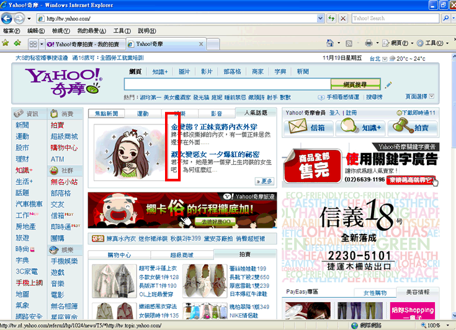
Task: Select the 女性購物 PayEasy tab
Action: click(375, 293)
